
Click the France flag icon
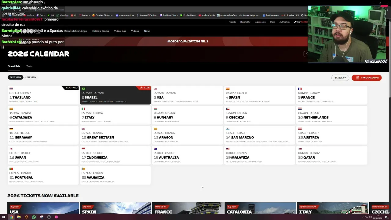pos(300,89)
